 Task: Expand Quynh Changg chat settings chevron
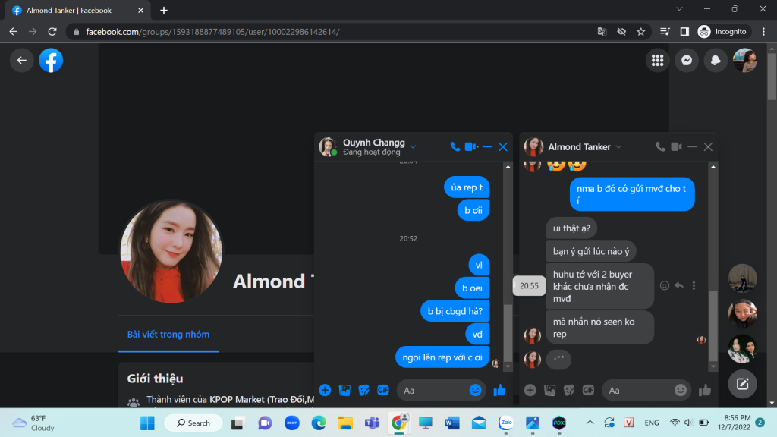click(413, 146)
